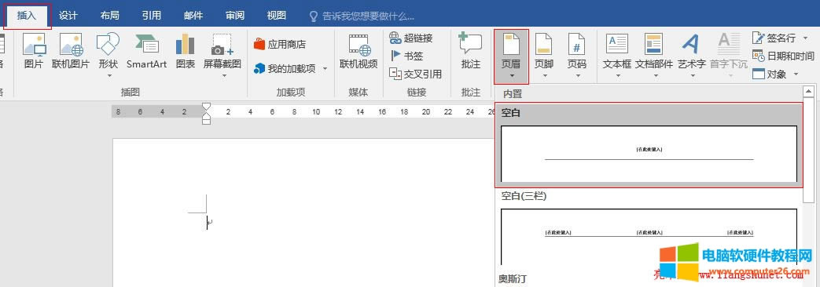Click the indent marker on the ruler
This screenshot has width=820, height=287.
(207, 113)
